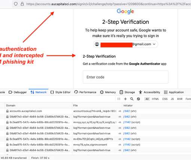Switch to the Storage tab
This screenshot has height=160, width=191.
click(127, 92)
